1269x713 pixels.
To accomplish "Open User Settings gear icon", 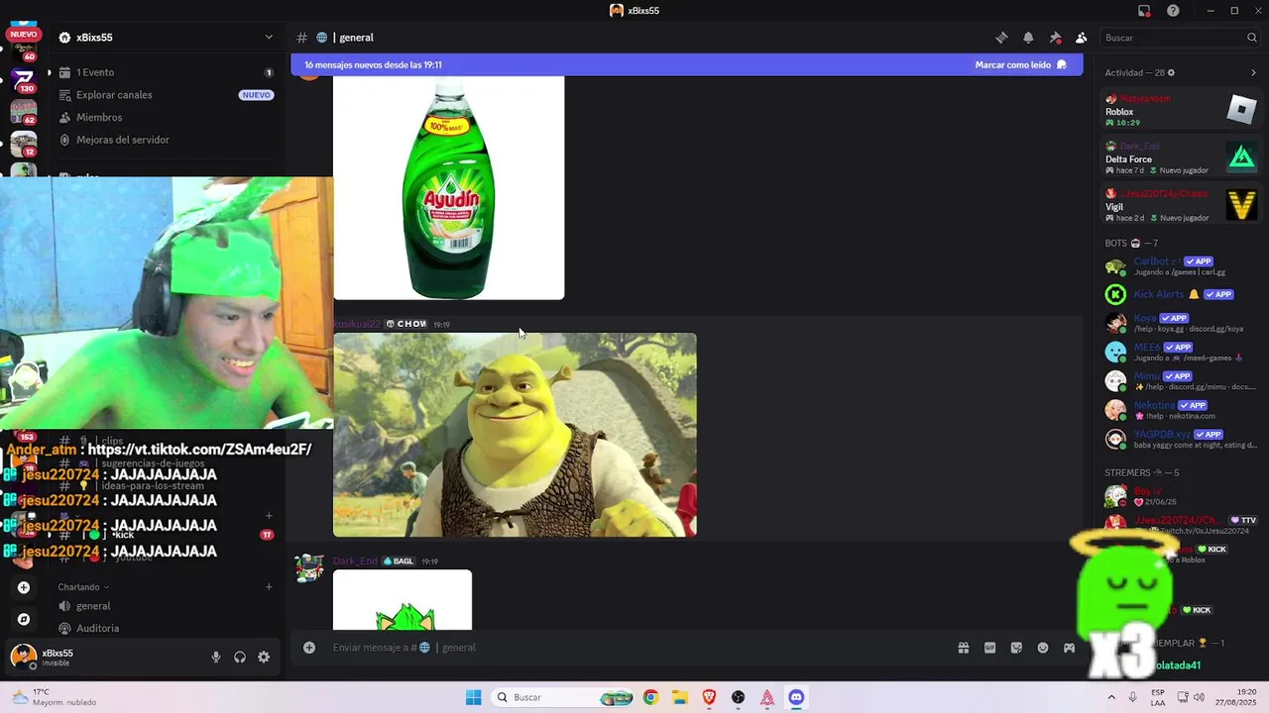I will [264, 657].
